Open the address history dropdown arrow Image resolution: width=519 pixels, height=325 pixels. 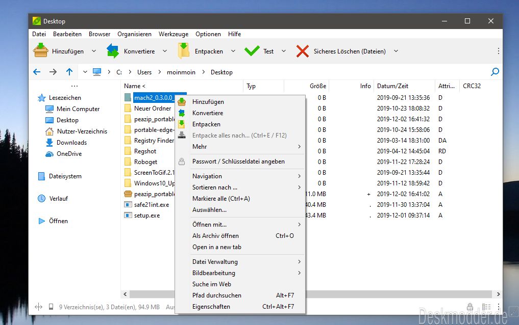click(x=85, y=72)
